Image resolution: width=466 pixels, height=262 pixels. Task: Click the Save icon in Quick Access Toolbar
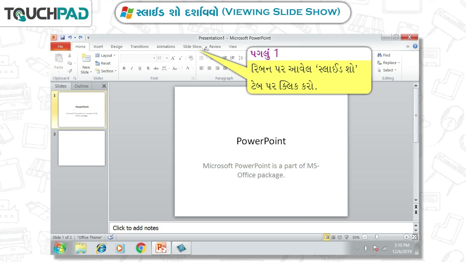pos(62,38)
